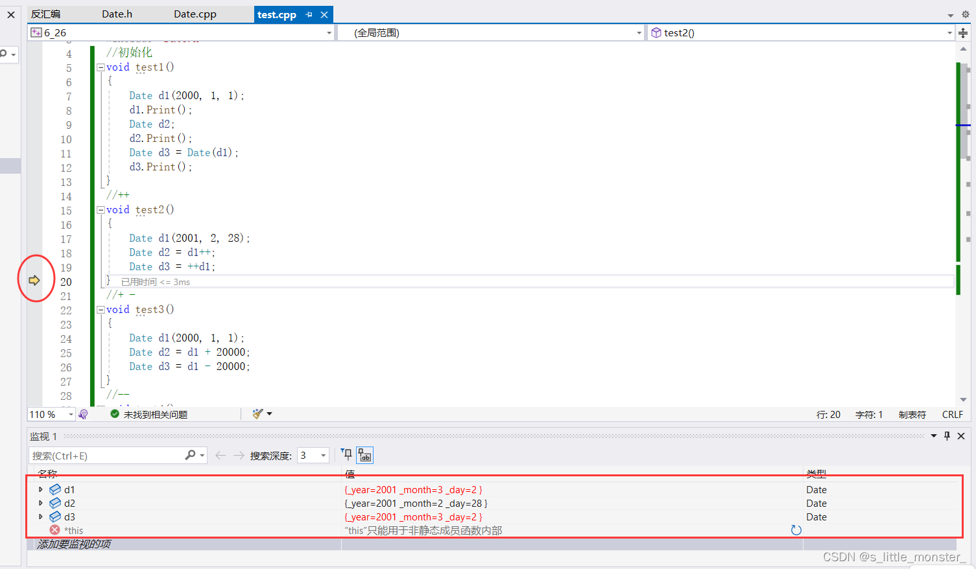Refresh the *this watch value
Screen dimensions: 976x569
click(796, 530)
